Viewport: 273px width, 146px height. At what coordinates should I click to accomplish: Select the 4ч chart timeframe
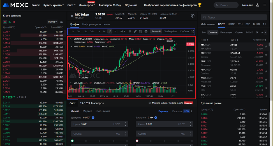[104, 31]
